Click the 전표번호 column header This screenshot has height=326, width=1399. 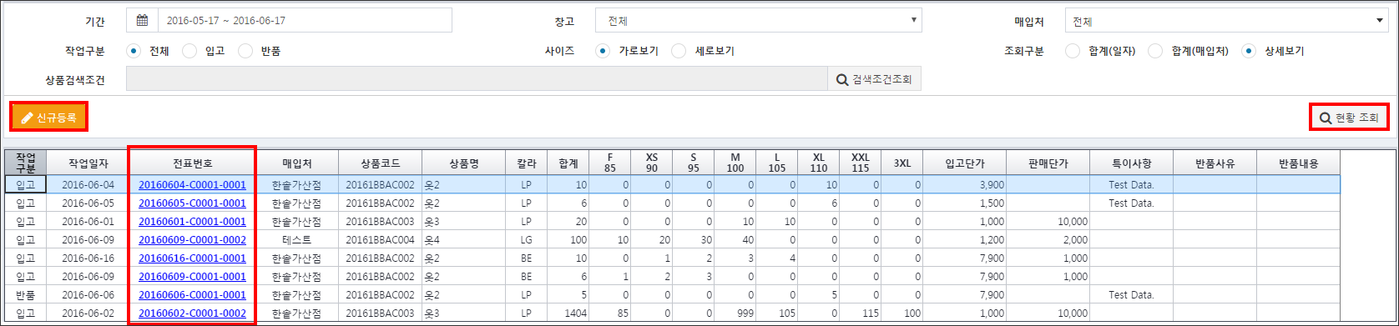(192, 163)
